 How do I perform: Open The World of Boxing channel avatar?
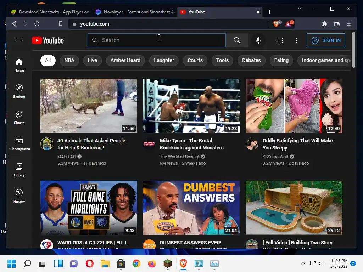149,144
